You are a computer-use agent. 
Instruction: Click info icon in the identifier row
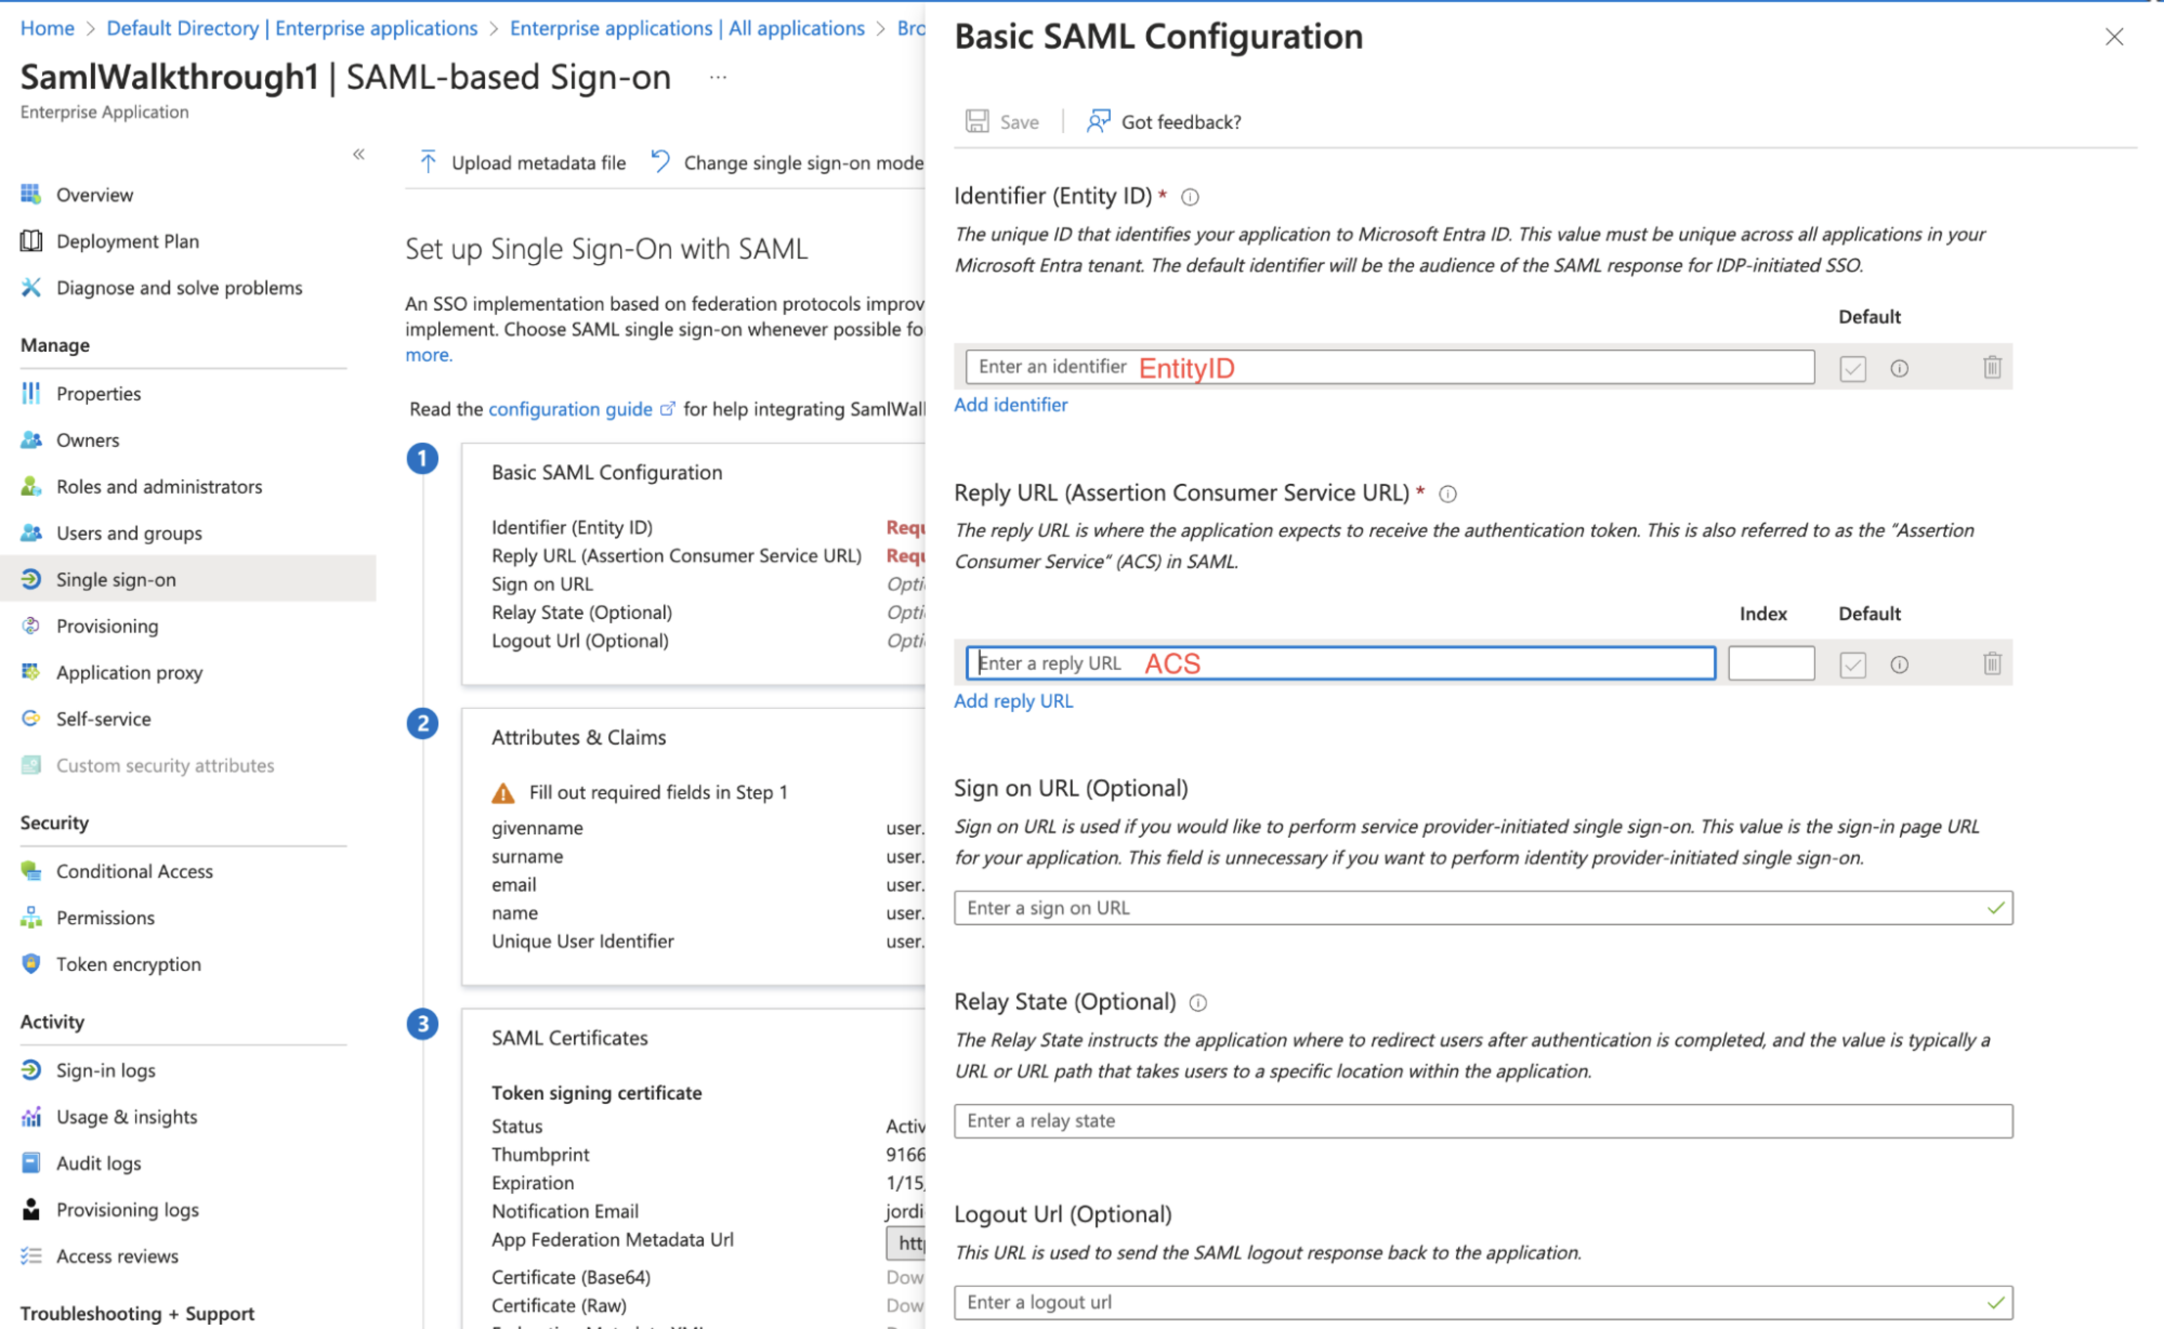pyautogui.click(x=1899, y=369)
